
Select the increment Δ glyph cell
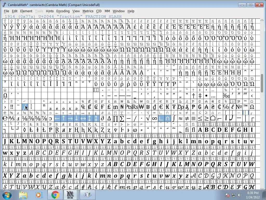[109, 118]
